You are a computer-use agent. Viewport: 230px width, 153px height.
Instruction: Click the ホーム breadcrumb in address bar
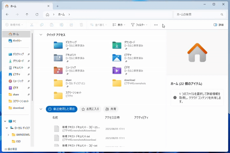coord(61,14)
